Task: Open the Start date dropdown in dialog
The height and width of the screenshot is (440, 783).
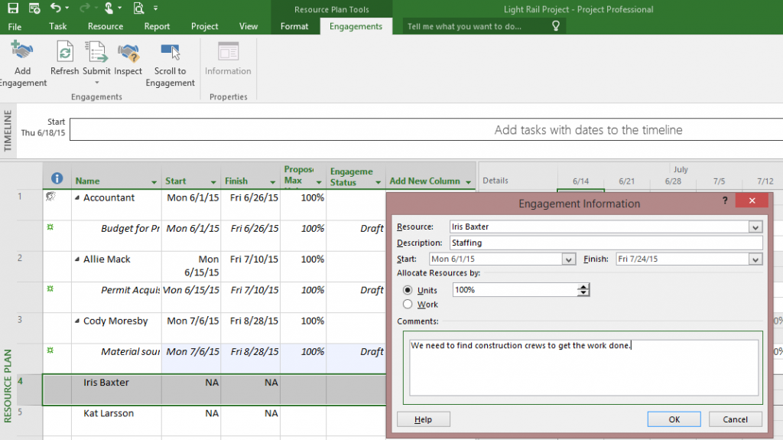Action: pyautogui.click(x=568, y=259)
